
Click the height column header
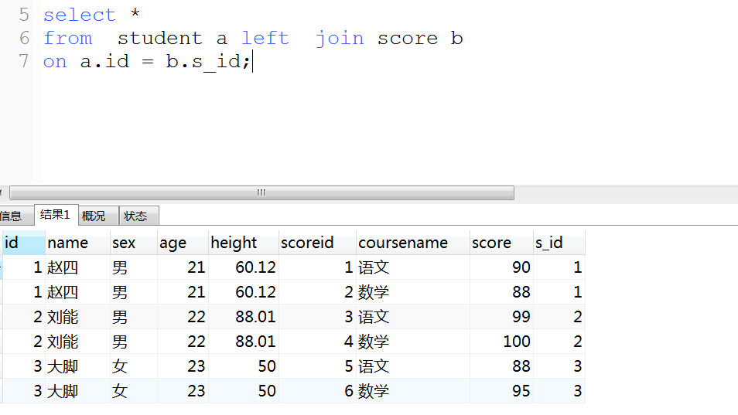coord(244,243)
